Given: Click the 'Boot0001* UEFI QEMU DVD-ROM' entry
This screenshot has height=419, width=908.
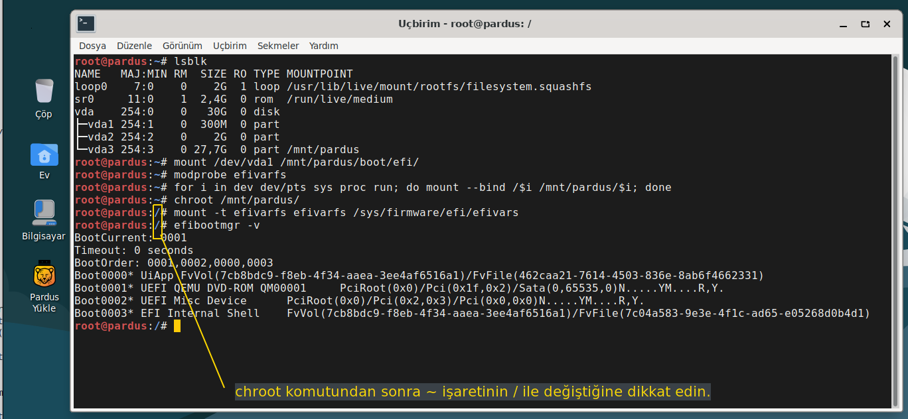Looking at the screenshot, I should [x=400, y=288].
